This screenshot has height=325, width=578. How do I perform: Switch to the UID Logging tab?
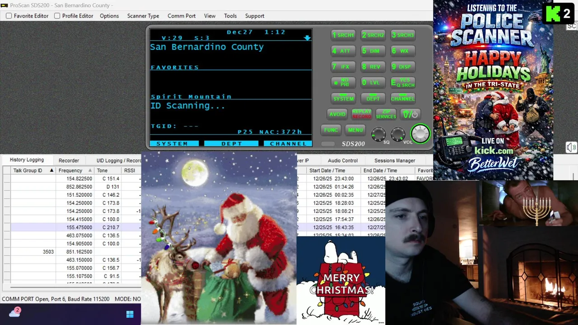[117, 160]
